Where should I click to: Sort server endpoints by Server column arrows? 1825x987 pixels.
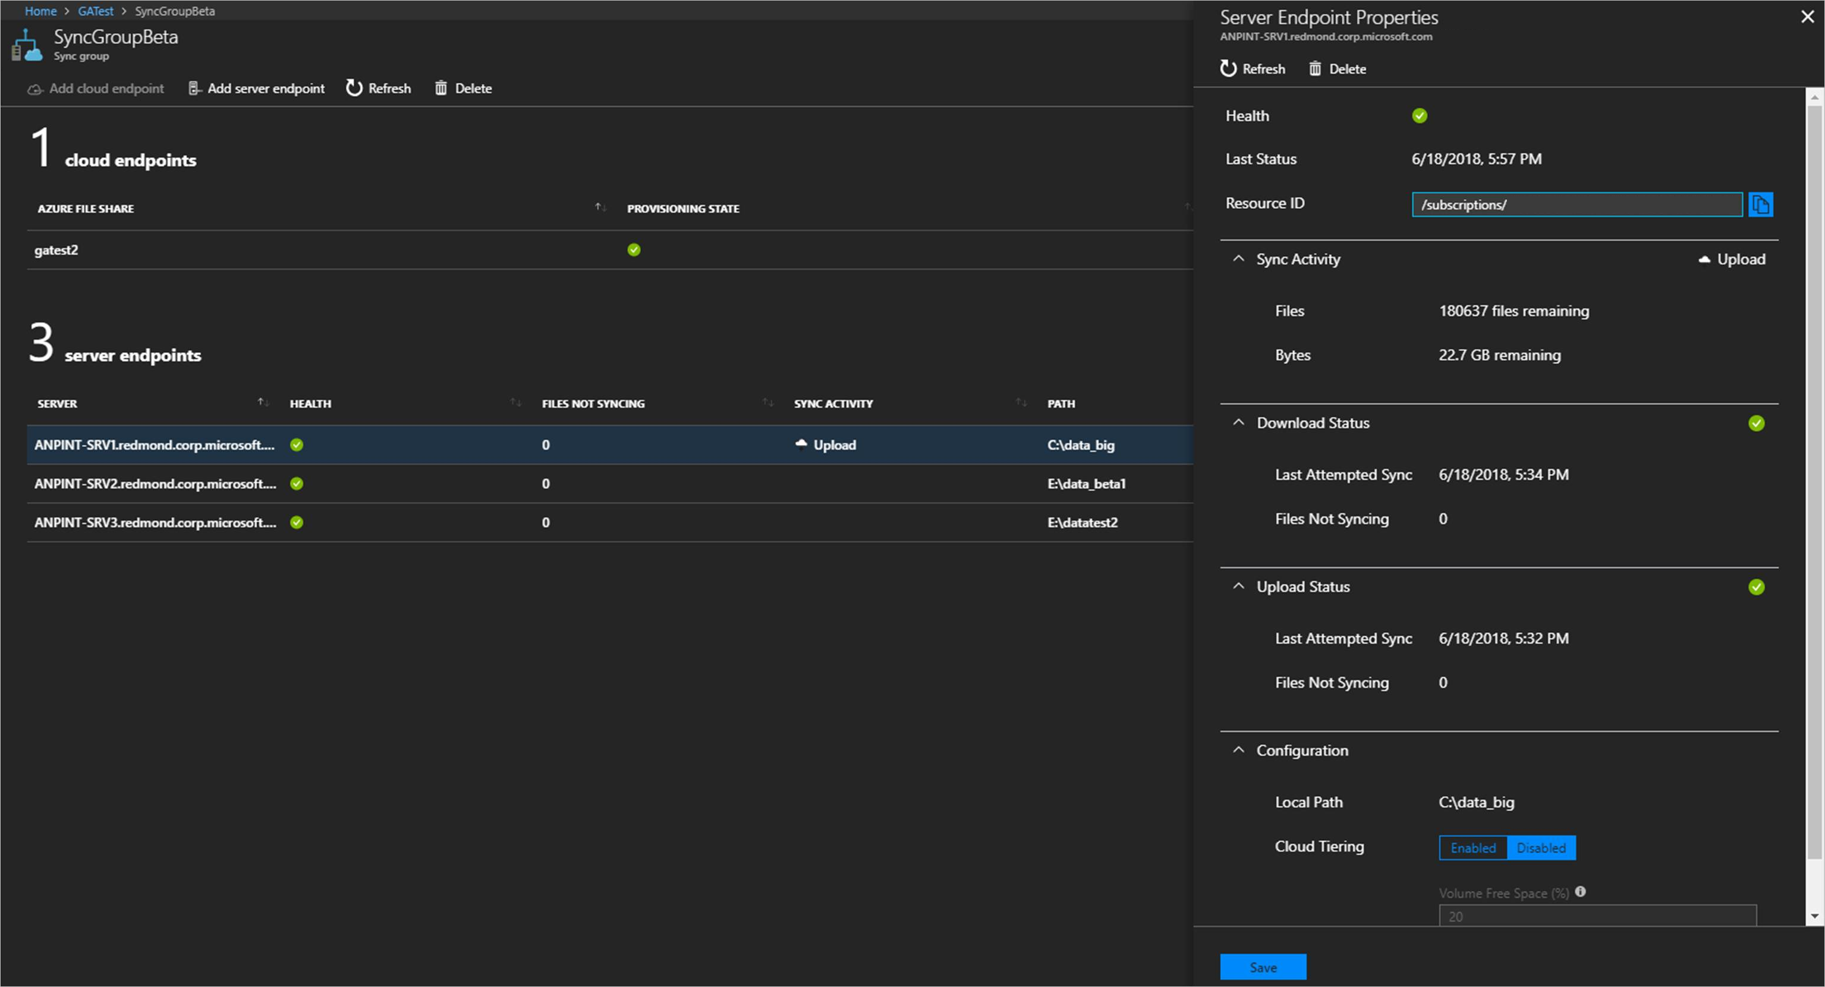[263, 403]
